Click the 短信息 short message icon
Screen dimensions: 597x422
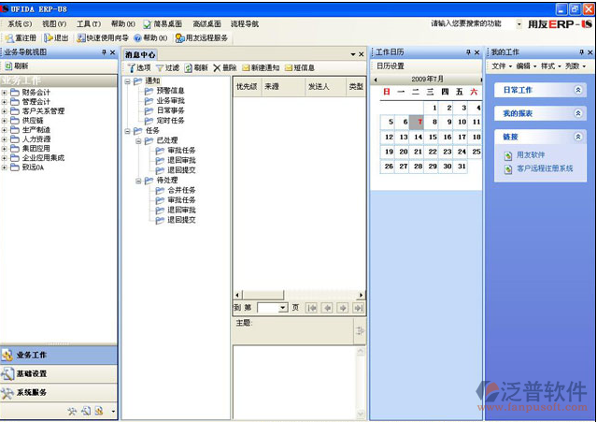pyautogui.click(x=300, y=68)
